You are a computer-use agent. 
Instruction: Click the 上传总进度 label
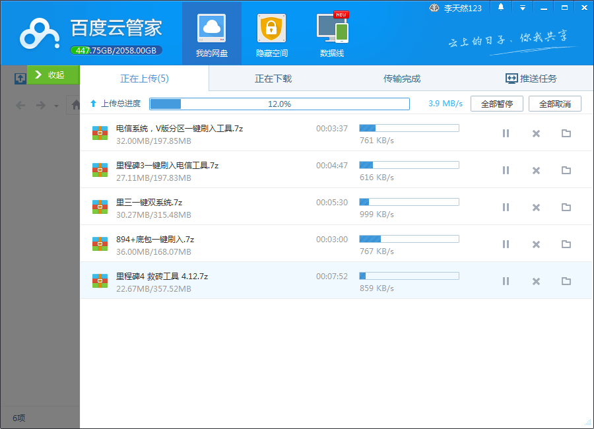point(121,104)
